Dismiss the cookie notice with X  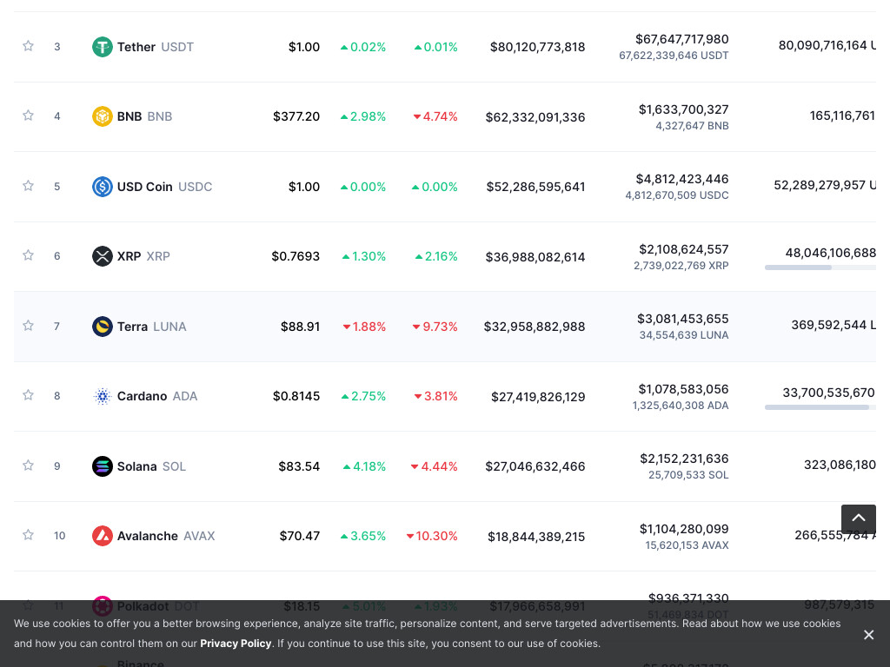(868, 635)
